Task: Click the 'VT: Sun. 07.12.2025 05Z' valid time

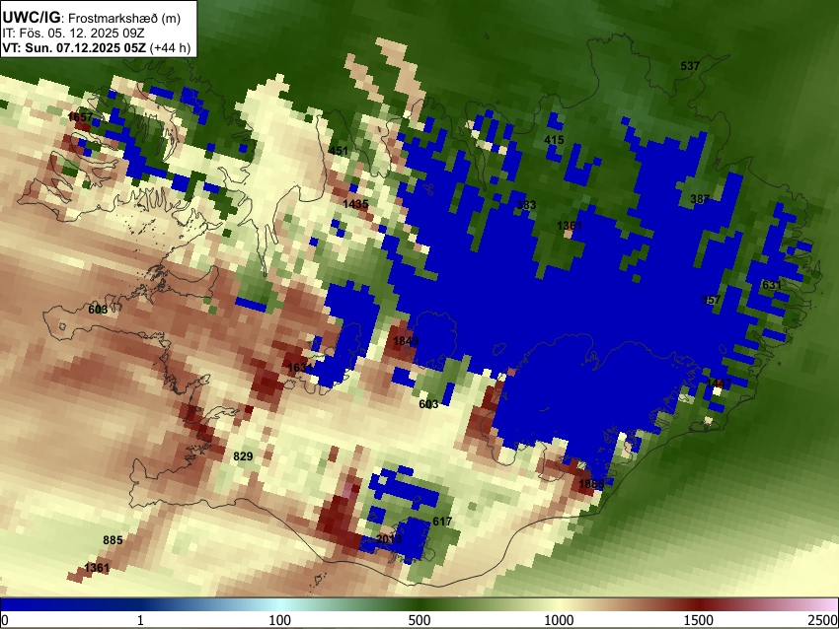Action: point(74,47)
